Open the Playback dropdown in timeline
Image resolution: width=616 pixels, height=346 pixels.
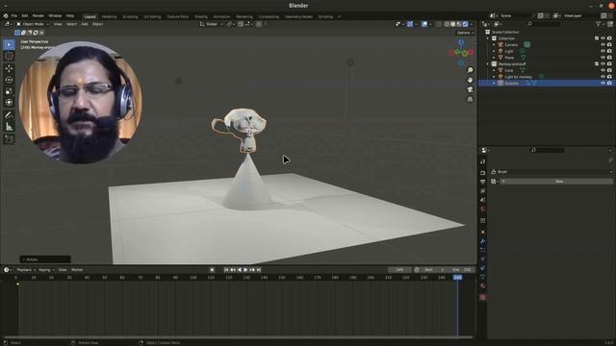pos(26,270)
